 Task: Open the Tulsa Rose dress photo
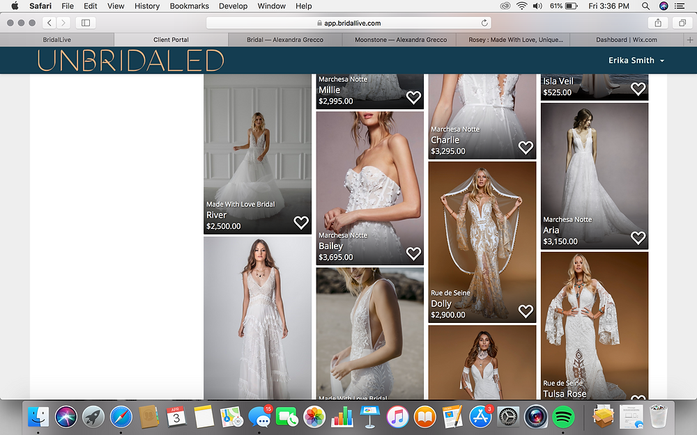595,325
